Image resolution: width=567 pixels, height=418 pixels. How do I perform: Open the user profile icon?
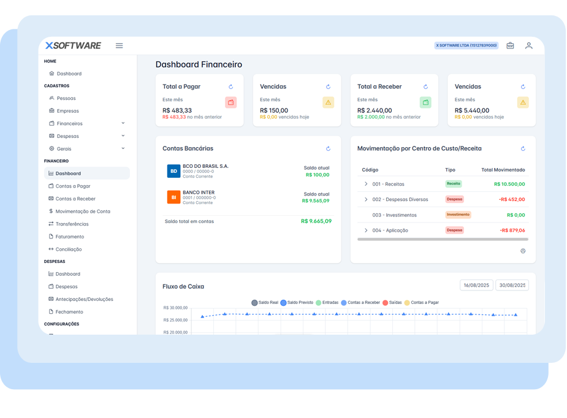(528, 45)
